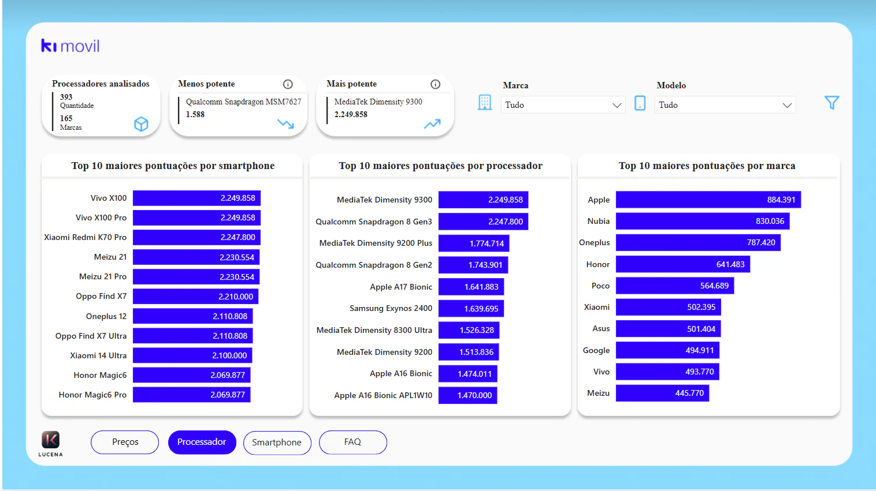876x491 pixels.
Task: Click the Google brand bar
Action: pos(667,350)
